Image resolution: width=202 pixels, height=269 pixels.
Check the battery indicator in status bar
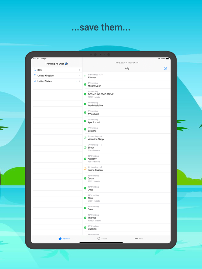(167, 59)
